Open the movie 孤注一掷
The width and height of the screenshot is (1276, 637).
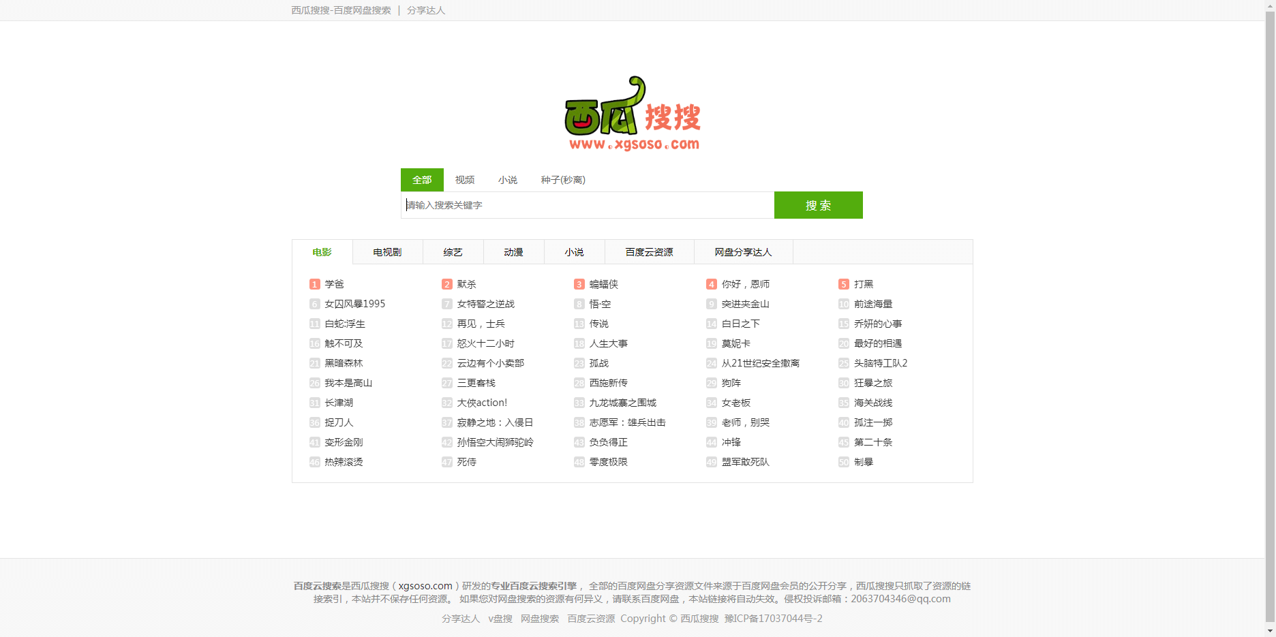pos(873,422)
